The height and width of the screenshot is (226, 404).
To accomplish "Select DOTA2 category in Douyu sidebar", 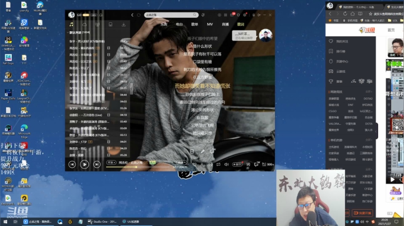I will click(368, 98).
